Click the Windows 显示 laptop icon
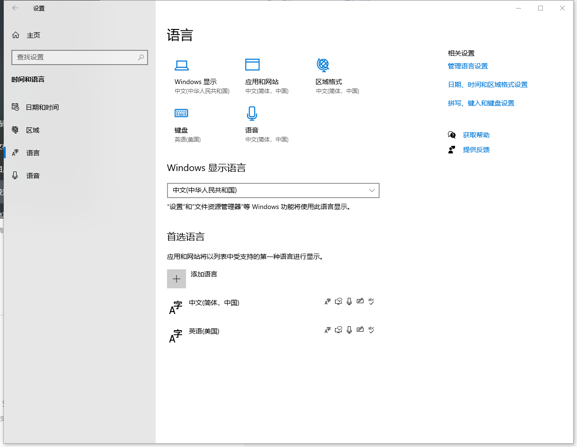The image size is (577, 447). coord(182,65)
